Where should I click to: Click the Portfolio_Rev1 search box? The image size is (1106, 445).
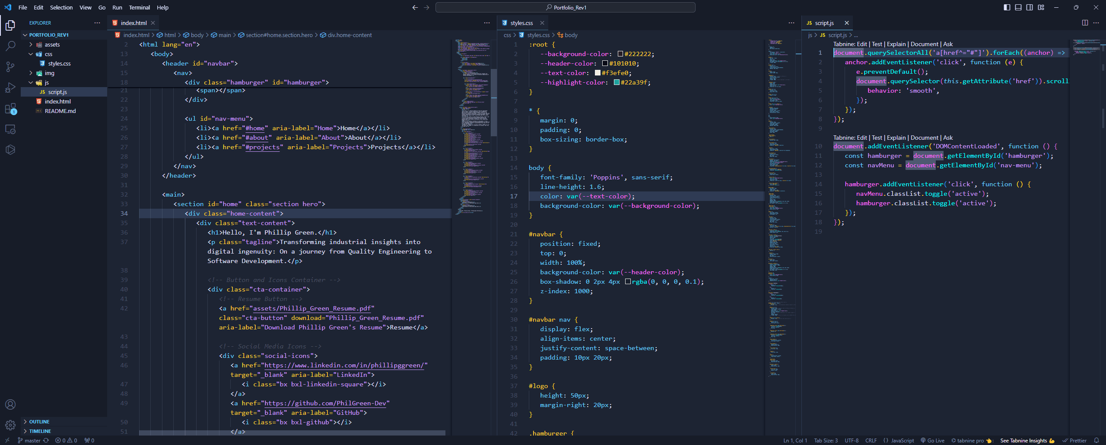coord(565,7)
